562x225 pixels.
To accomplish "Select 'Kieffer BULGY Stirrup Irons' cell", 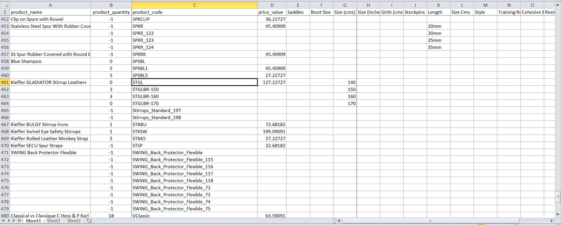I will [x=50, y=124].
